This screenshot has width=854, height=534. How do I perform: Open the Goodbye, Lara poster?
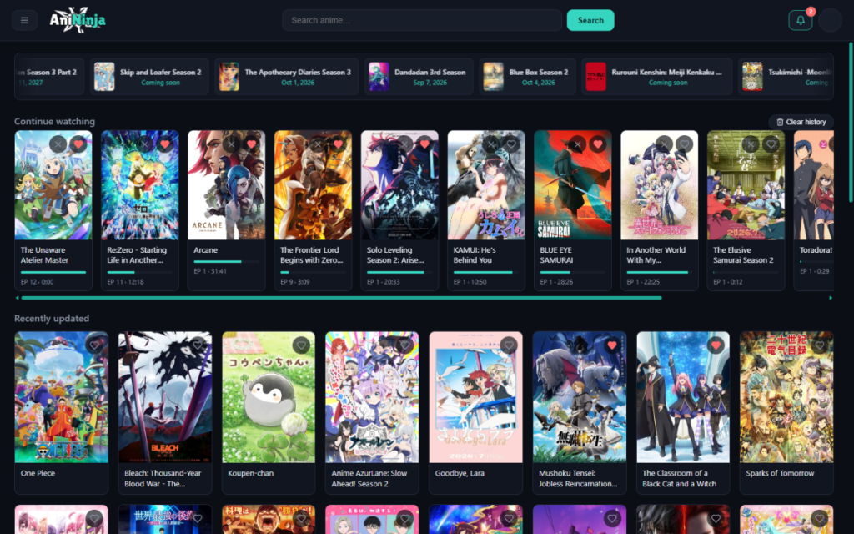point(475,397)
